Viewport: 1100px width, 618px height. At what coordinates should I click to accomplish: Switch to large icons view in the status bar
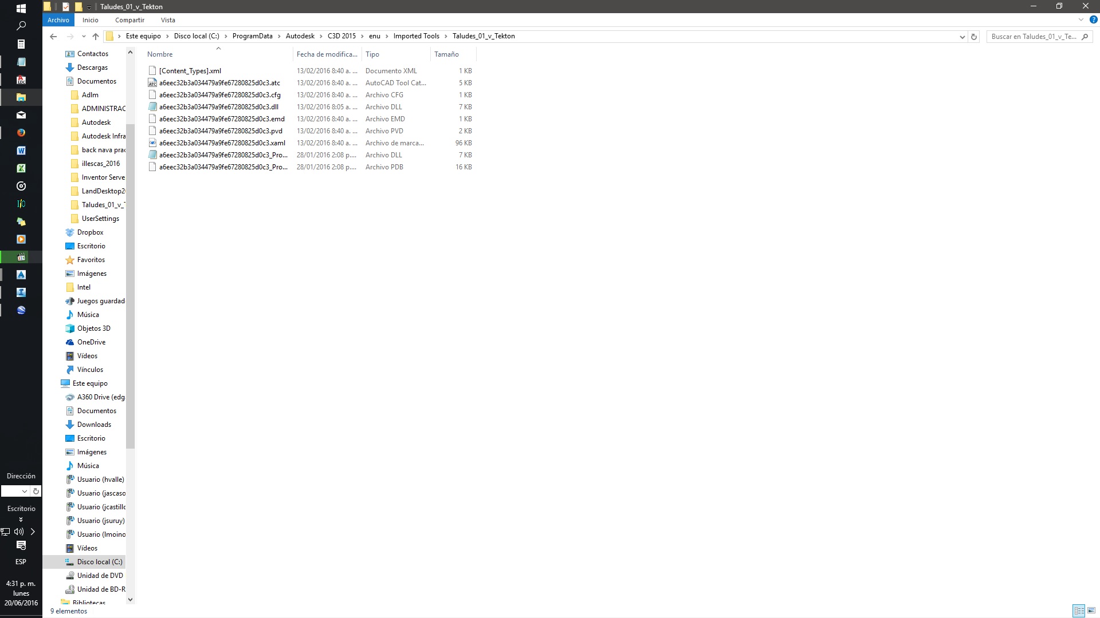pos(1091,611)
